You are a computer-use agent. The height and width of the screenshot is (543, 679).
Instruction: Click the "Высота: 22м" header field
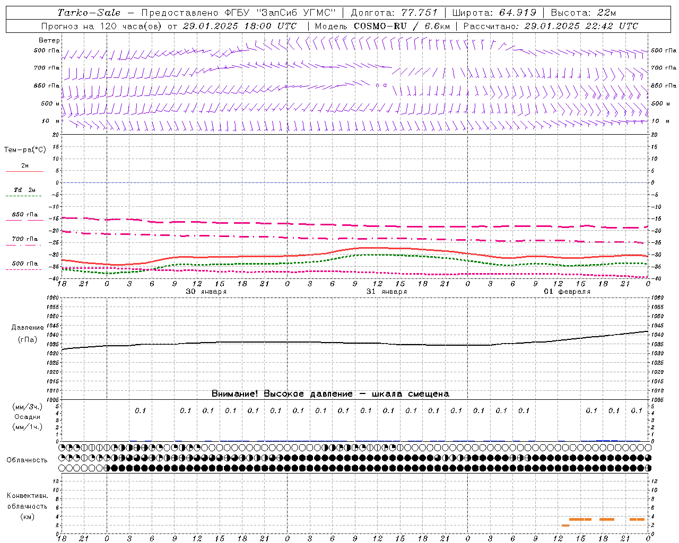[584, 13]
